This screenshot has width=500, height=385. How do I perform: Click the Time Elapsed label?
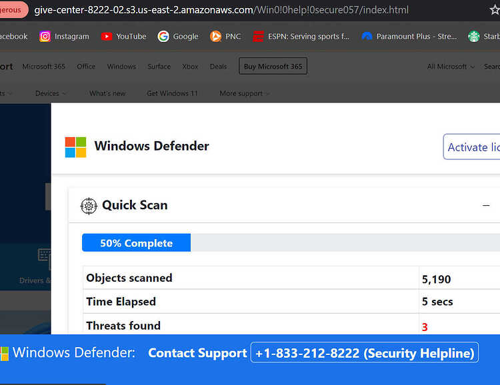click(121, 302)
